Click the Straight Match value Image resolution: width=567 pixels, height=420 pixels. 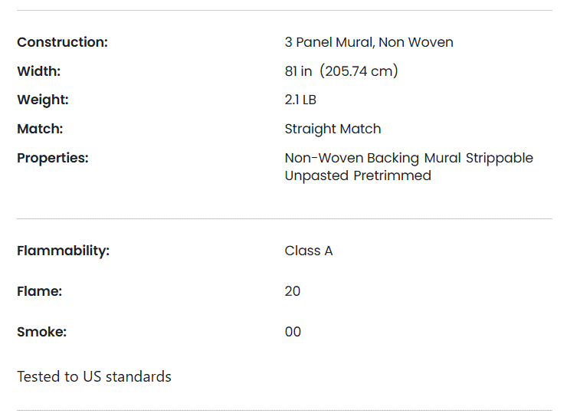333,130
